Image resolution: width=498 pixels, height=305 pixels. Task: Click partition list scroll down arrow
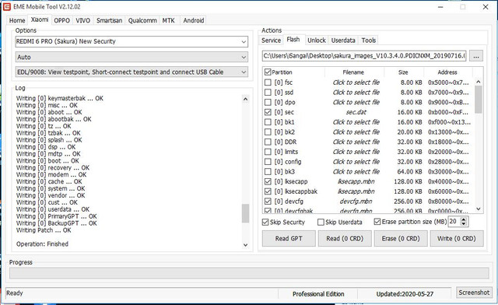(479, 209)
